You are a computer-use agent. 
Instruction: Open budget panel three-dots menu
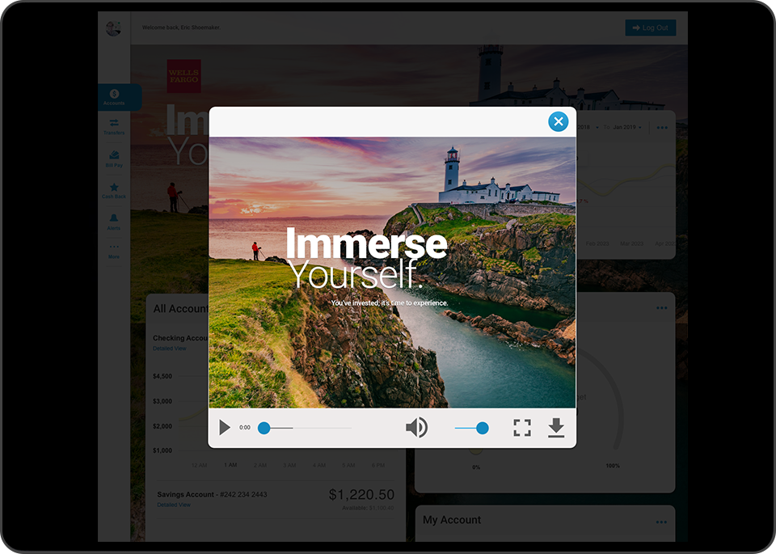click(662, 308)
